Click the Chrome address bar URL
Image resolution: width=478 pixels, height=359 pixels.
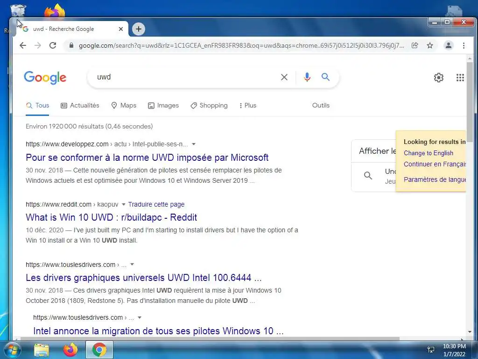(x=241, y=45)
